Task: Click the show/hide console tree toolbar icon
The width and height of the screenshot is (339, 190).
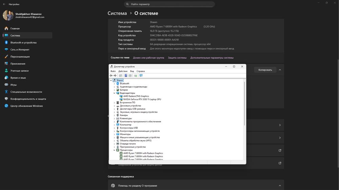Action: coord(120,75)
